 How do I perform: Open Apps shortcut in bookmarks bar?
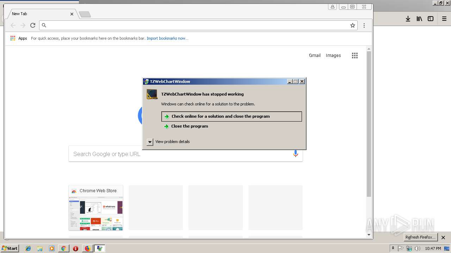(19, 38)
